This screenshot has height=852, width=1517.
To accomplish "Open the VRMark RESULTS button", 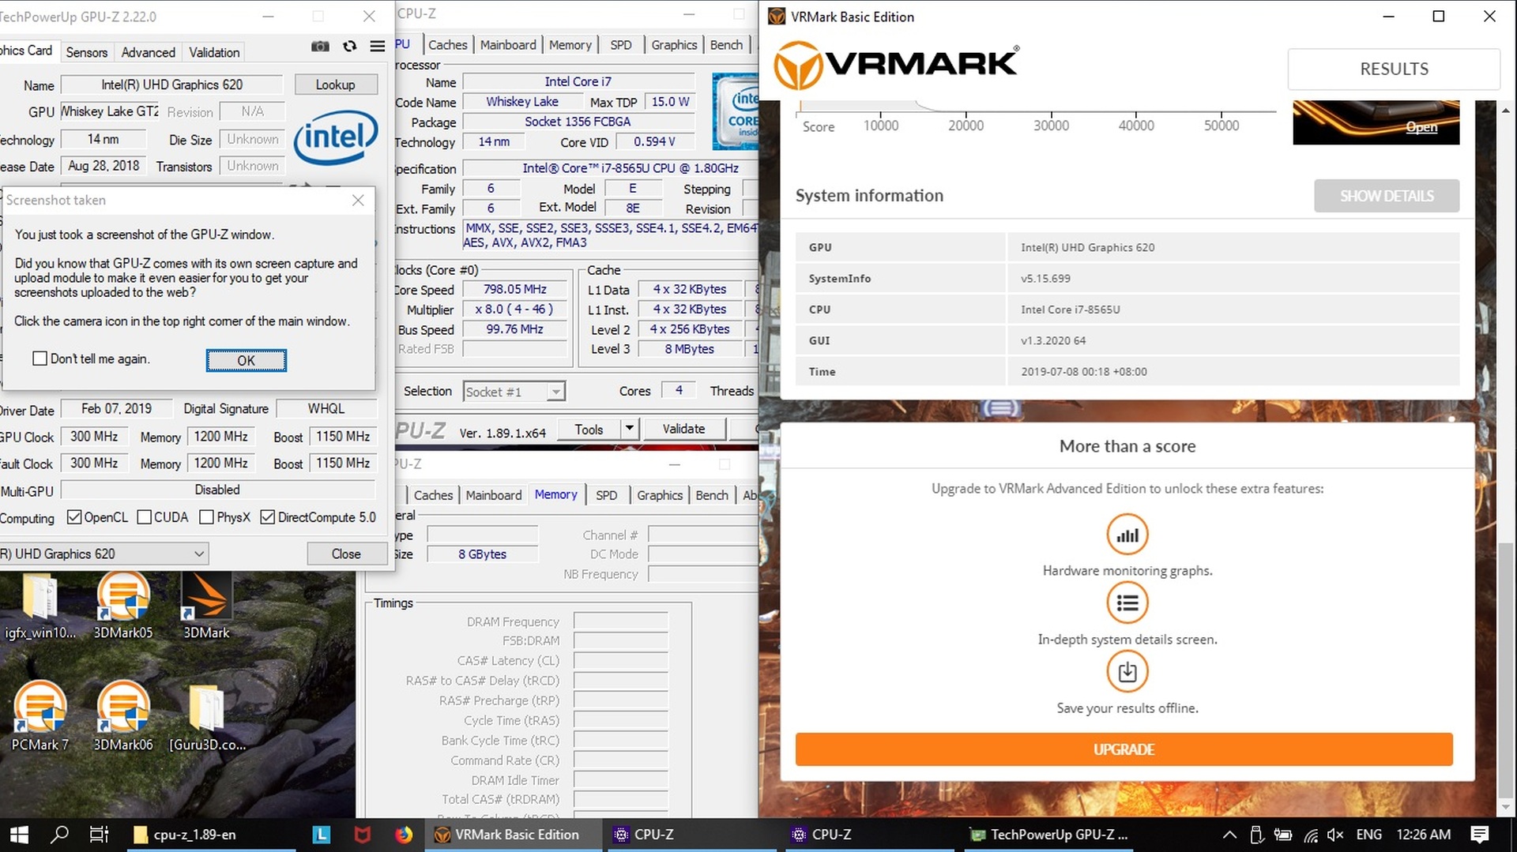I will point(1394,69).
